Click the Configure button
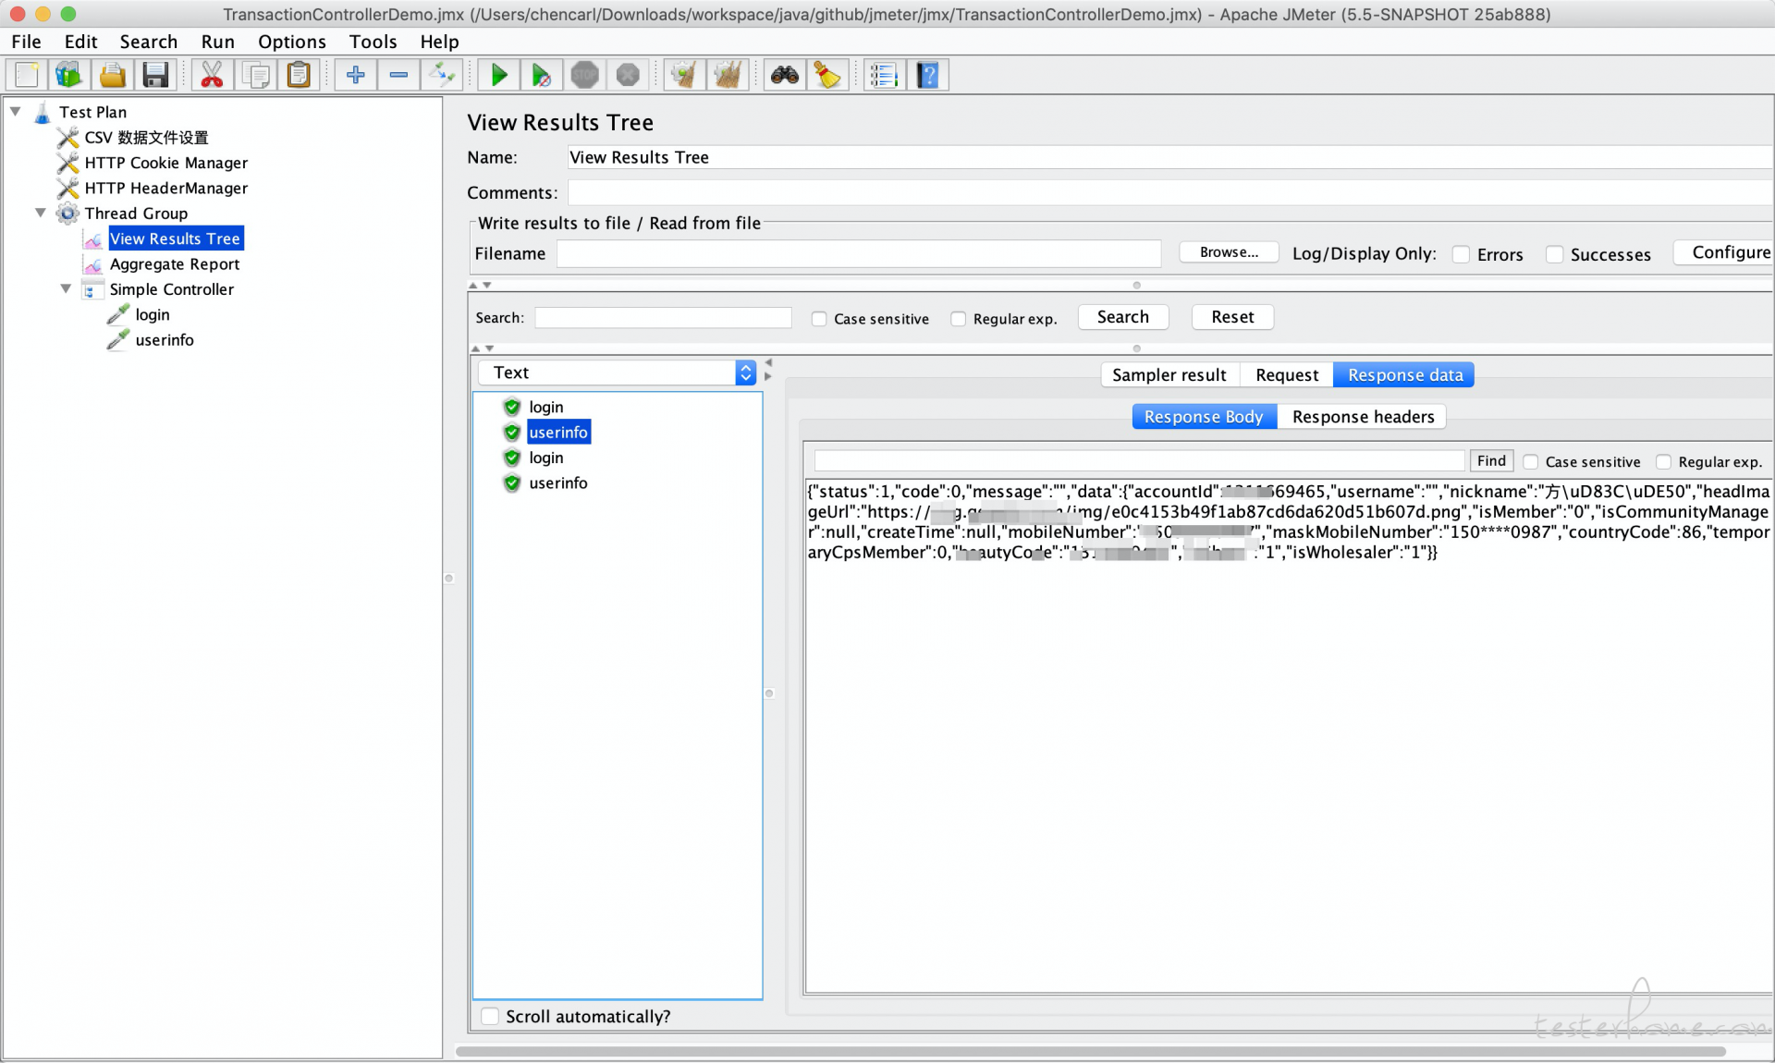The width and height of the screenshot is (1775, 1063). pos(1724,252)
